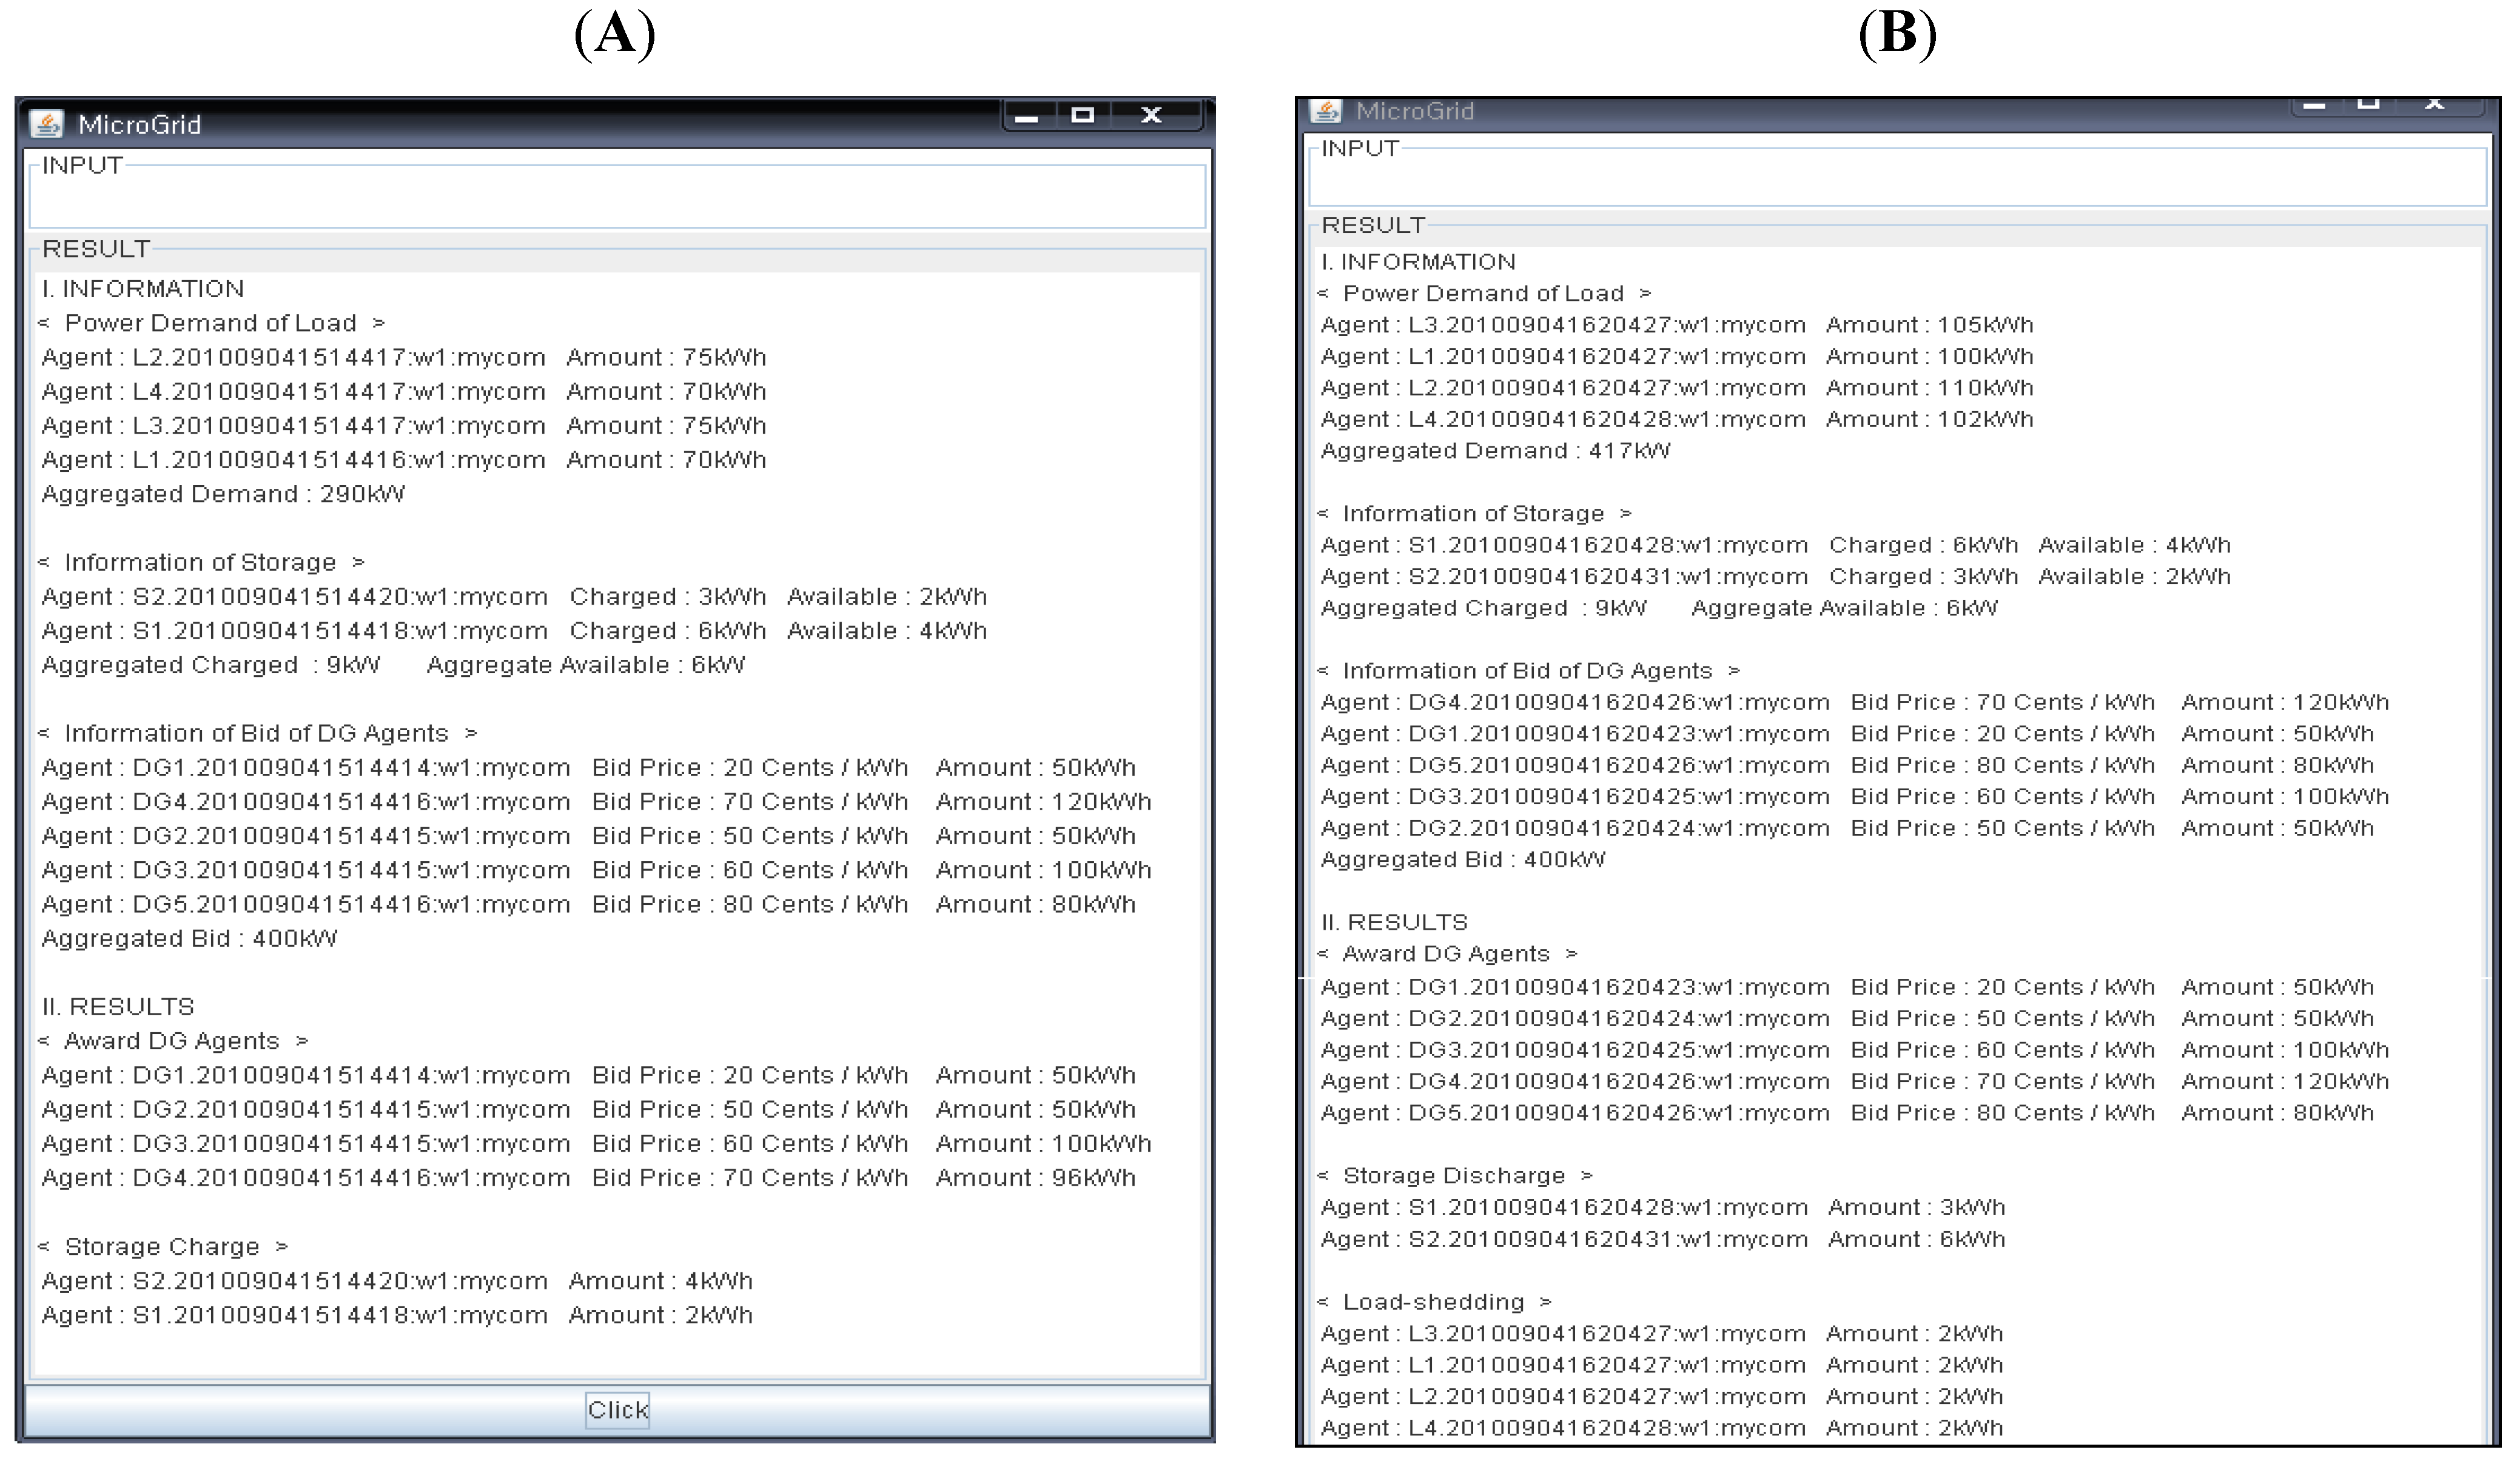Image resolution: width=2520 pixels, height=1461 pixels.
Task: Select the 'Aggregated Demand : 290kW' line
Action: [223, 494]
